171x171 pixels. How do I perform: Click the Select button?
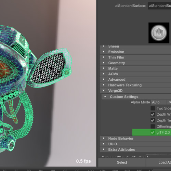pyautogui.click(x=122, y=162)
